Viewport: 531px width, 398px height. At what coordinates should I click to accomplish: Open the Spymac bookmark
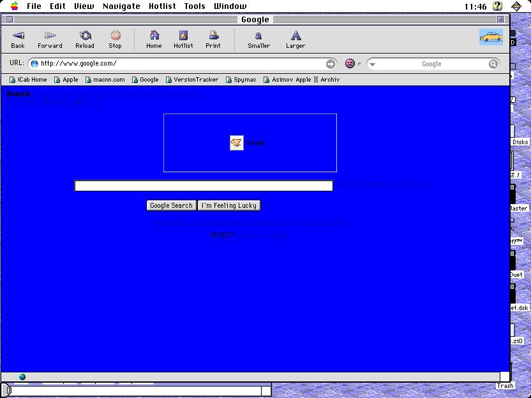pyautogui.click(x=241, y=80)
